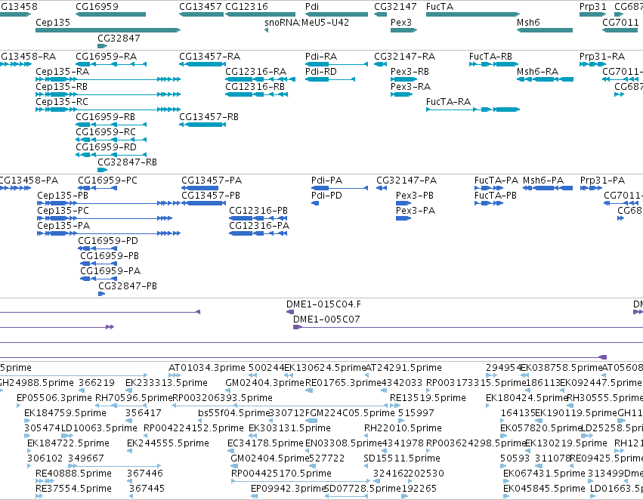This screenshot has height=500, width=643.
Task: Click transcript CG32847-RB label
Action: (x=128, y=162)
